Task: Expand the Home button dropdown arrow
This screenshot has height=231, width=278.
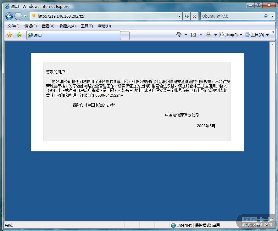Action: point(186,35)
